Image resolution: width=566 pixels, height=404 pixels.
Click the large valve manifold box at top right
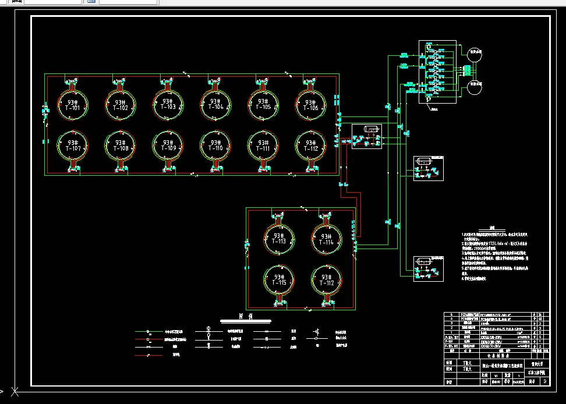tap(437, 72)
